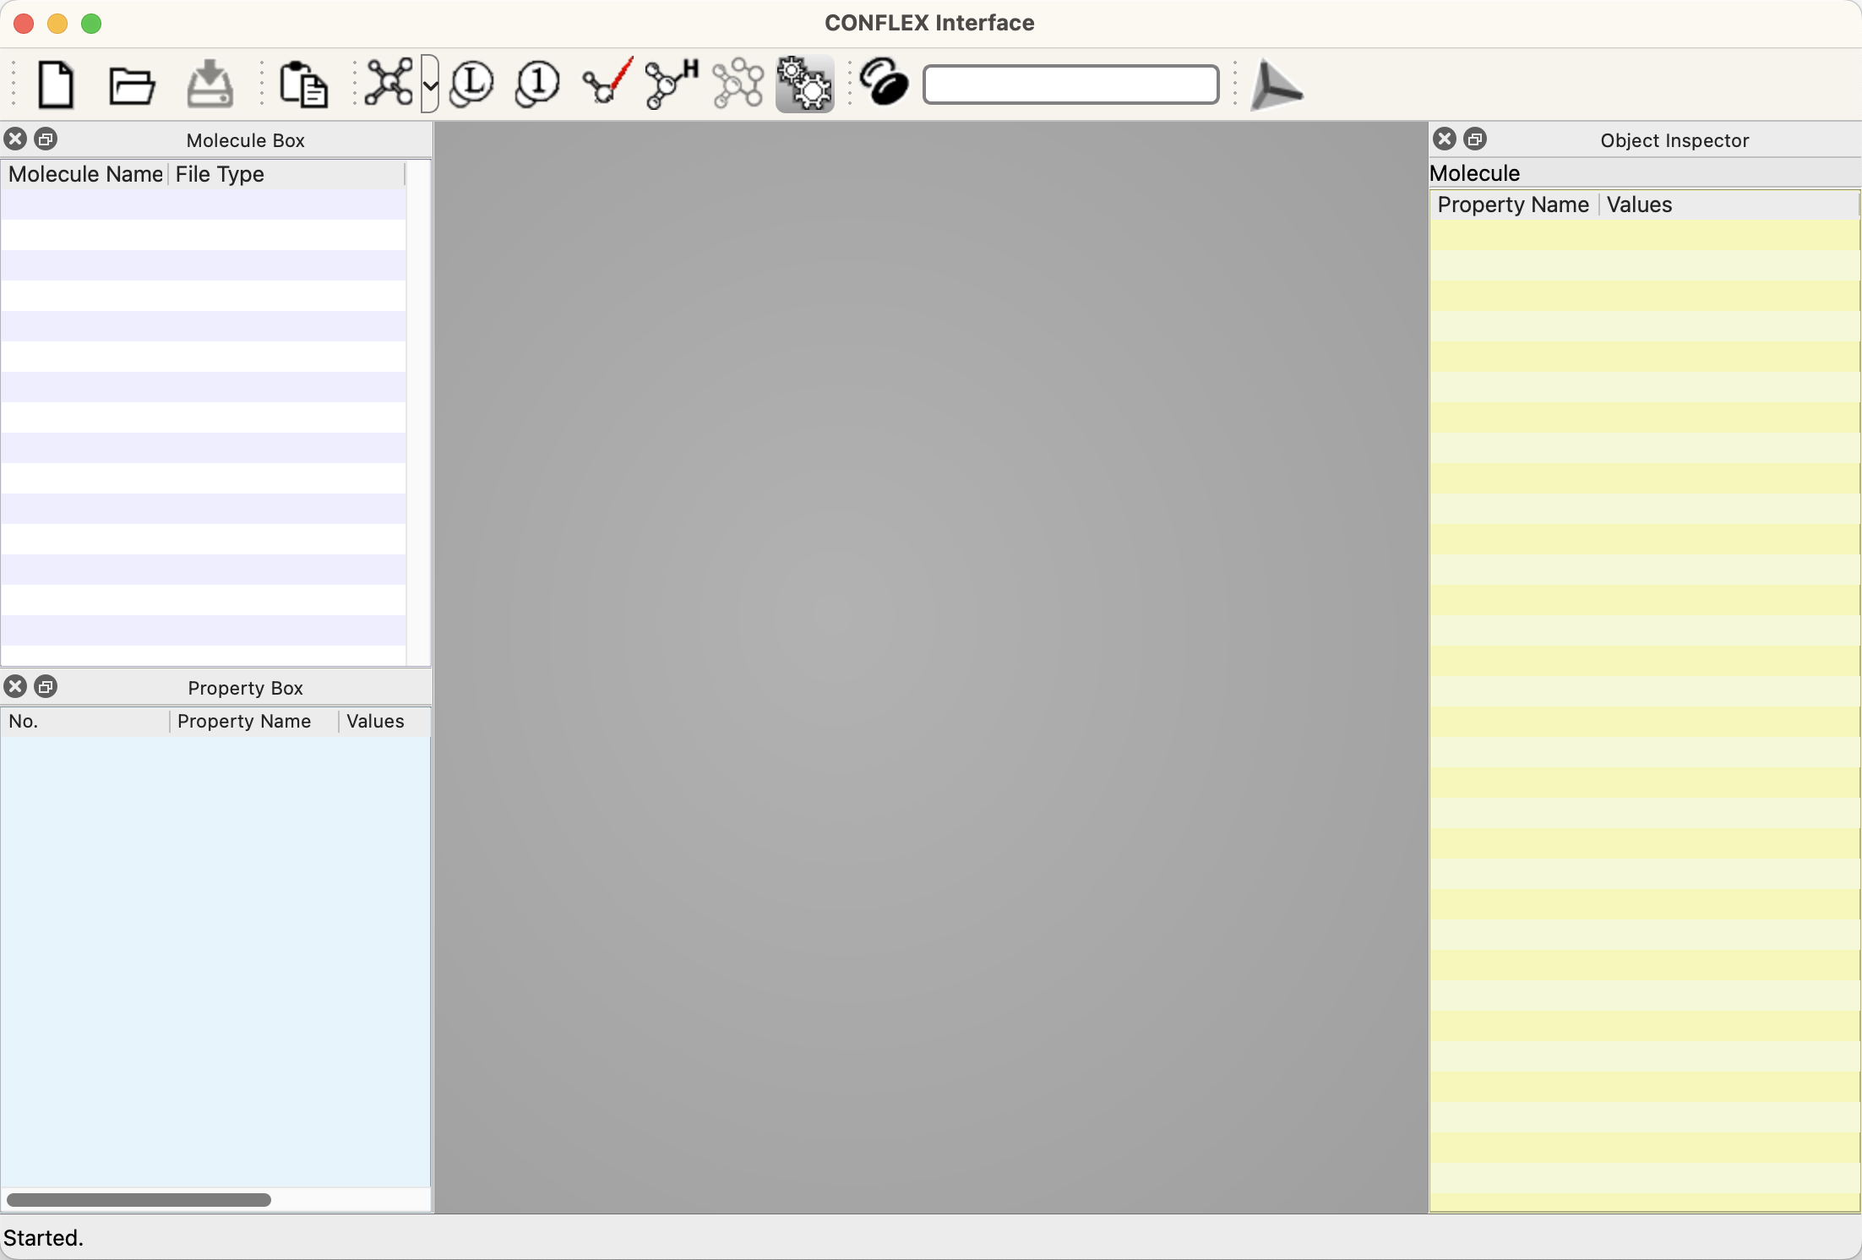Click the File Type column header
The height and width of the screenshot is (1260, 1862).
220,174
